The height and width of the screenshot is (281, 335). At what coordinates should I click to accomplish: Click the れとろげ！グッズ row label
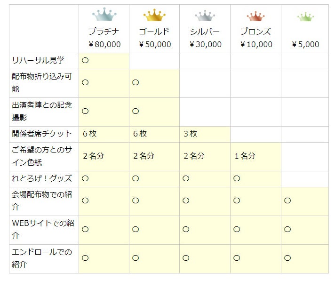[42, 179]
